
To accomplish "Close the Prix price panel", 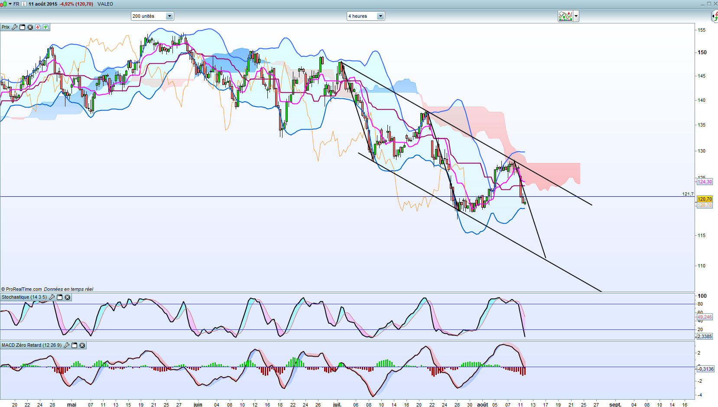I will [x=30, y=27].
